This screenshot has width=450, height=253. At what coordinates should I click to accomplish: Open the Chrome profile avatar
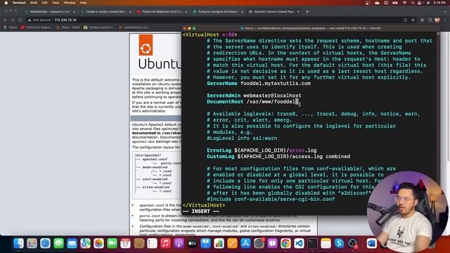pyautogui.click(x=437, y=20)
